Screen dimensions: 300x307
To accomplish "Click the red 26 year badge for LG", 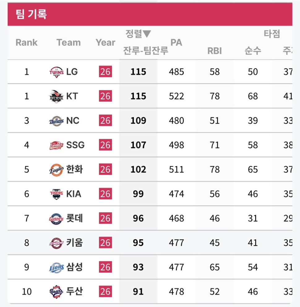I will pos(105,72).
